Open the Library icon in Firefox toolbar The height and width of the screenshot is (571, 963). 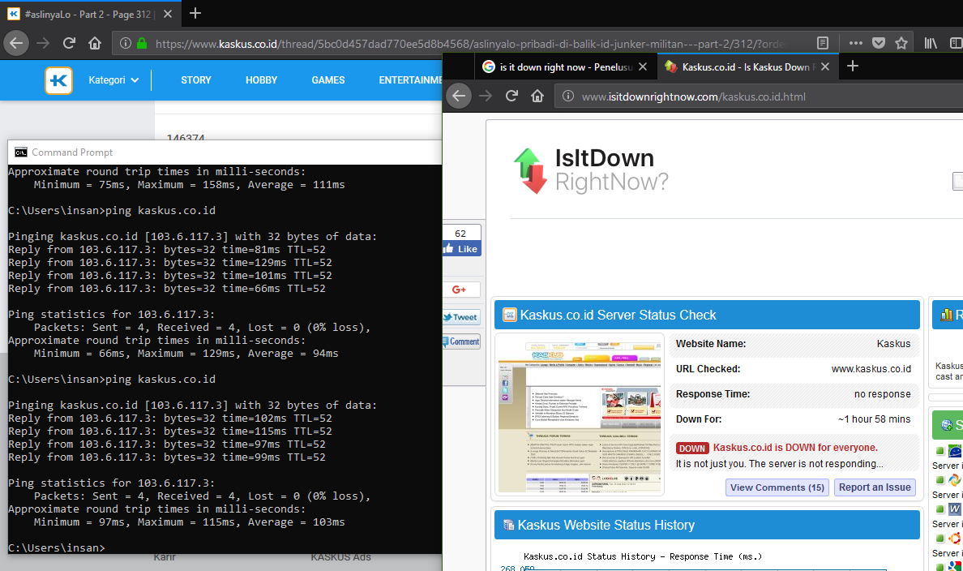[931, 43]
